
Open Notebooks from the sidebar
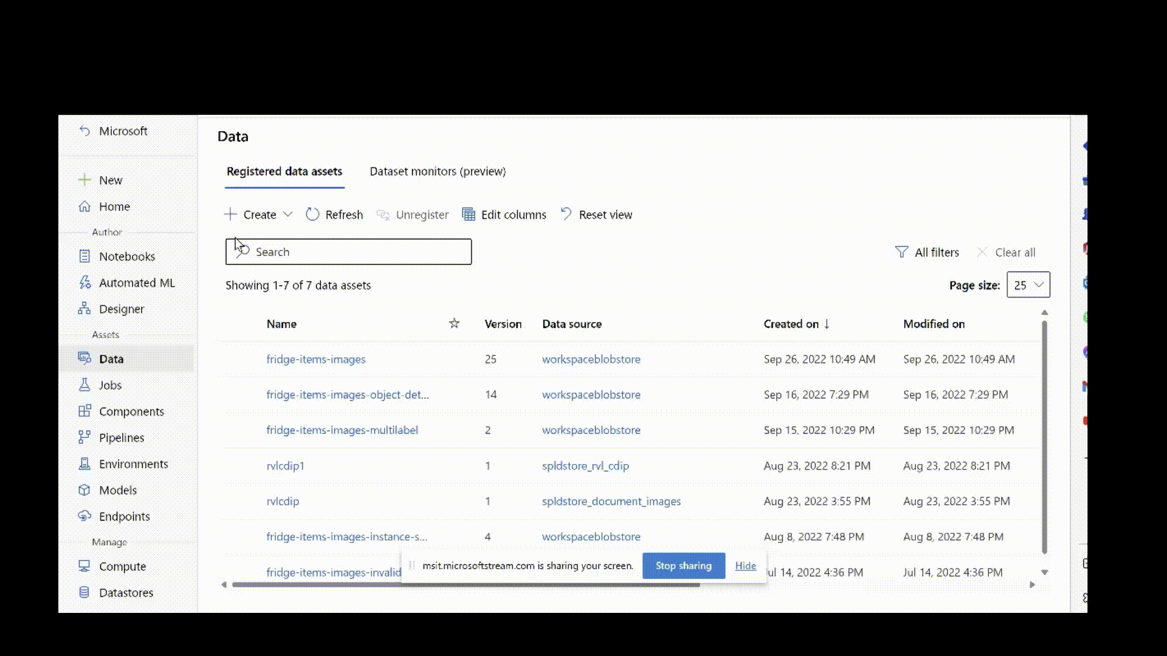tap(126, 256)
